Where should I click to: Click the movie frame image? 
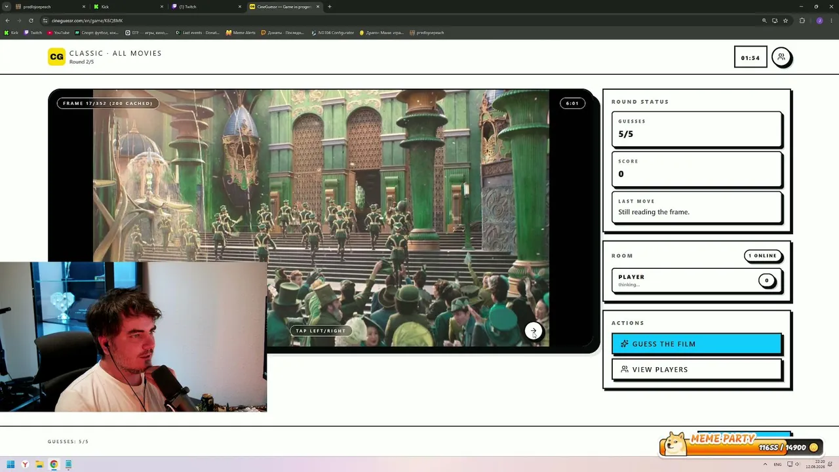[321, 218]
